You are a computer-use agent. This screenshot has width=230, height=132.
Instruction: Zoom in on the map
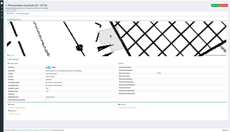[x=8, y=23]
